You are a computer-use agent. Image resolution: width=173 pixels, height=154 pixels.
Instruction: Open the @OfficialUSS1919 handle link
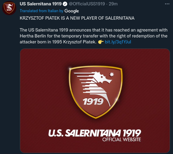pyautogui.click(x=87, y=4)
